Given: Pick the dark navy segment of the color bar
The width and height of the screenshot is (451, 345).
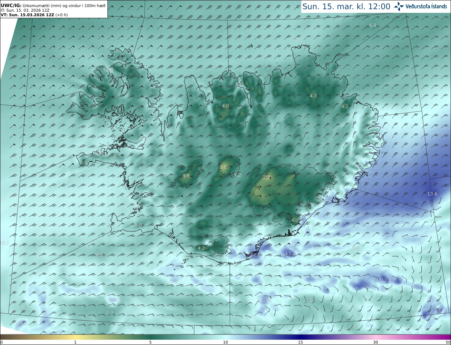Looking at the screenshot, I should (x=301, y=337).
